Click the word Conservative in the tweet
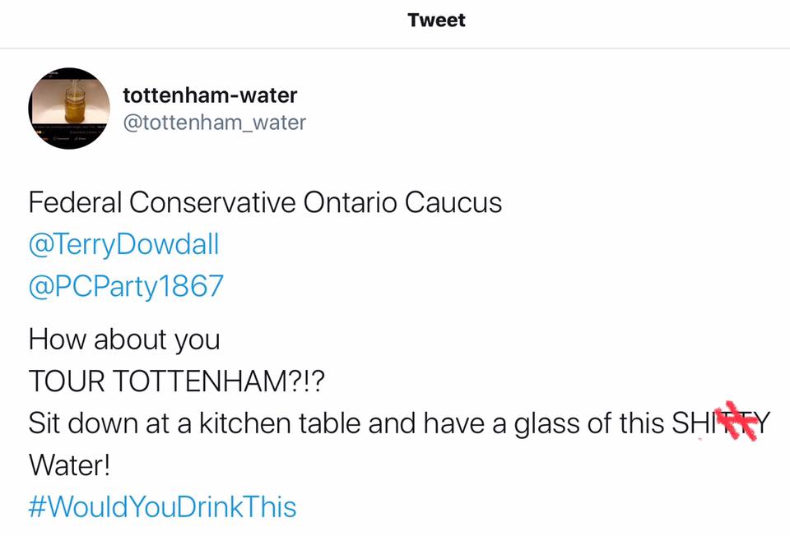Screen dimensions: 790x536 (212, 202)
